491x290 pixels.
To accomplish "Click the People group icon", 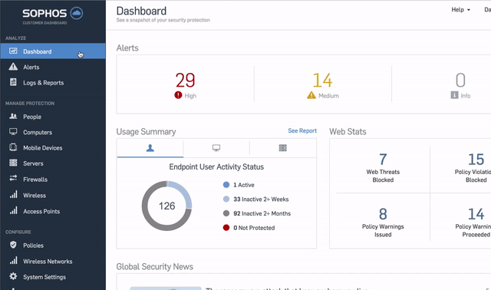I will coord(13,116).
